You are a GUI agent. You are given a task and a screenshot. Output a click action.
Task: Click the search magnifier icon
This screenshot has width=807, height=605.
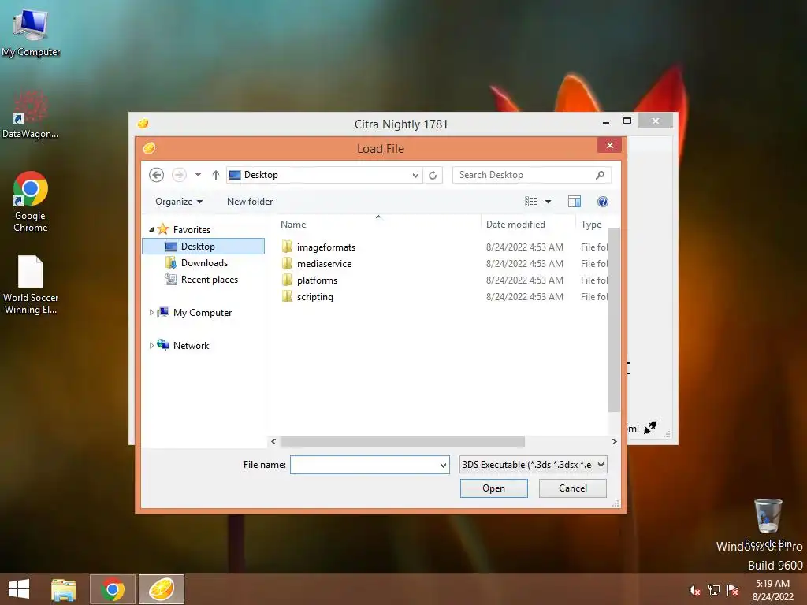click(x=600, y=175)
